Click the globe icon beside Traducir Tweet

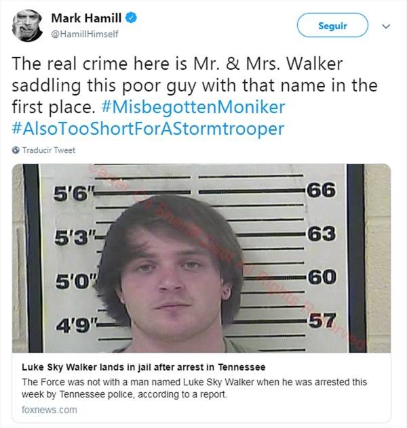pos(16,150)
